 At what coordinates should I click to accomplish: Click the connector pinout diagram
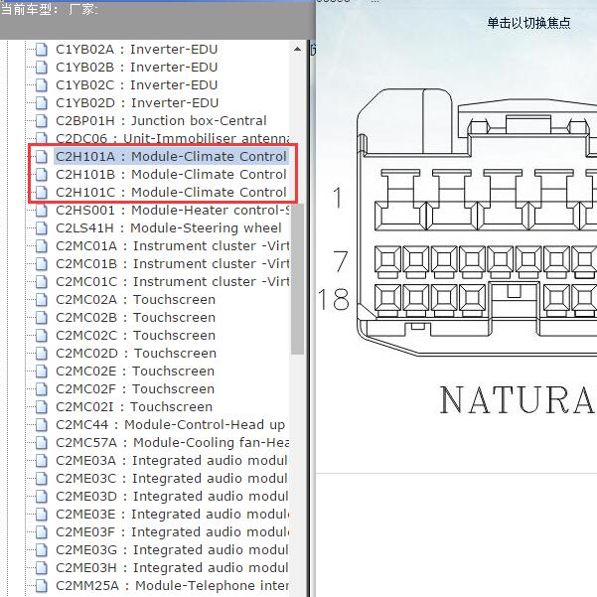tap(476, 223)
